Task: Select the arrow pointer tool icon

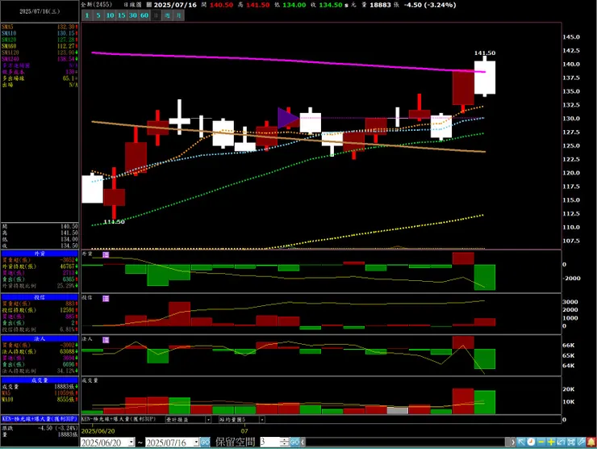Action: point(521,442)
